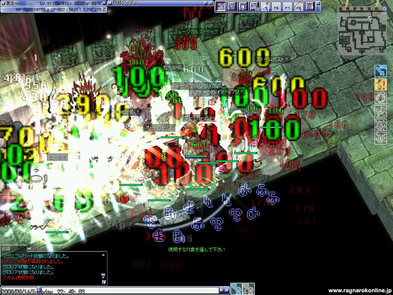This screenshot has height=295, width=393.
Task: Click the running figure speed buff icon
Action: (380, 111)
